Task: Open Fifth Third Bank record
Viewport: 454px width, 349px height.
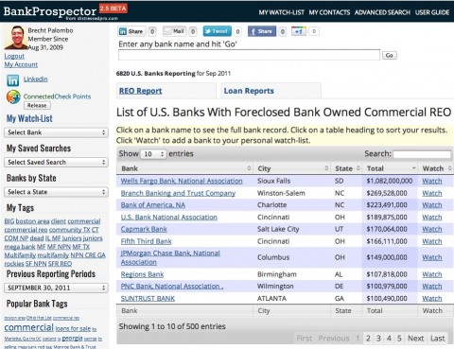Action: (x=147, y=241)
